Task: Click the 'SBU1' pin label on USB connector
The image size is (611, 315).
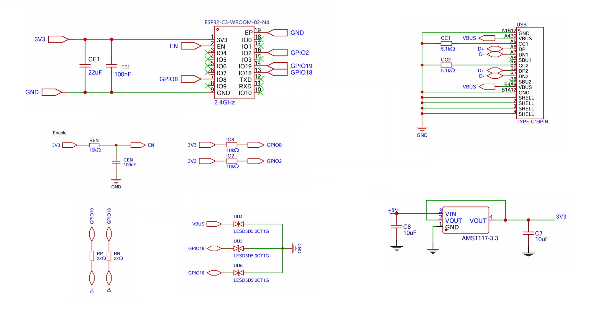Action: click(525, 60)
